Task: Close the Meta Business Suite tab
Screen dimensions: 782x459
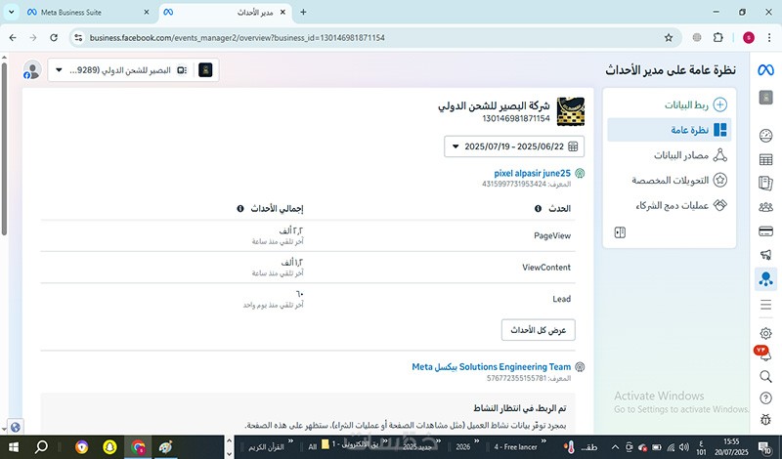Action: tap(146, 12)
